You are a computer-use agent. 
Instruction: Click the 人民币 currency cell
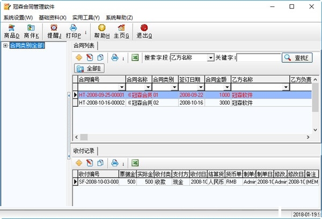pos(216,182)
